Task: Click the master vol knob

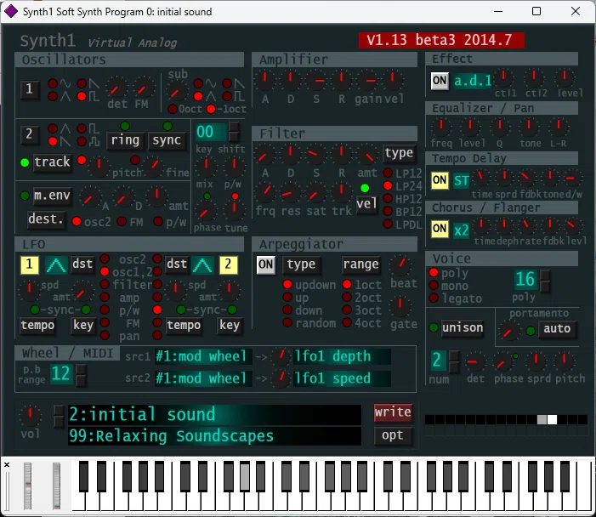Action: (x=30, y=415)
